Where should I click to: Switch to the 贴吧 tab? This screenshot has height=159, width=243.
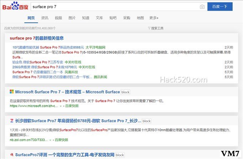(113, 18)
